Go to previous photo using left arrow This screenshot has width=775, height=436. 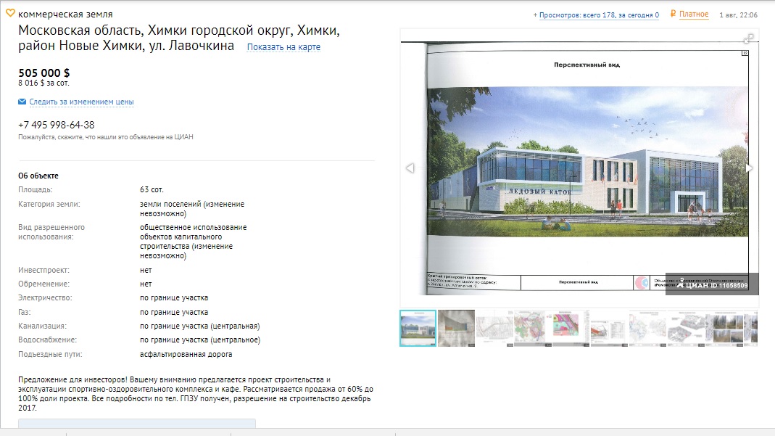click(410, 168)
